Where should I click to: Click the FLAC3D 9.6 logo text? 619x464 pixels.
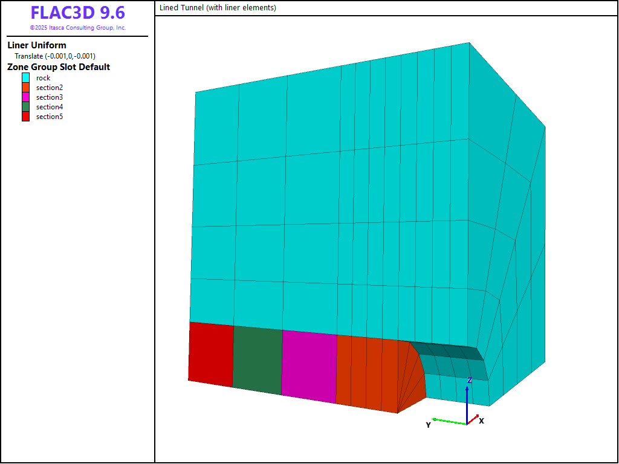[77, 13]
